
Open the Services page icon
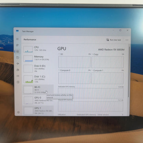[18, 82]
